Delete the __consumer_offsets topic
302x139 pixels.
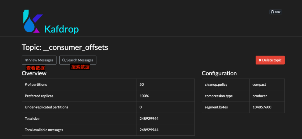point(270,60)
